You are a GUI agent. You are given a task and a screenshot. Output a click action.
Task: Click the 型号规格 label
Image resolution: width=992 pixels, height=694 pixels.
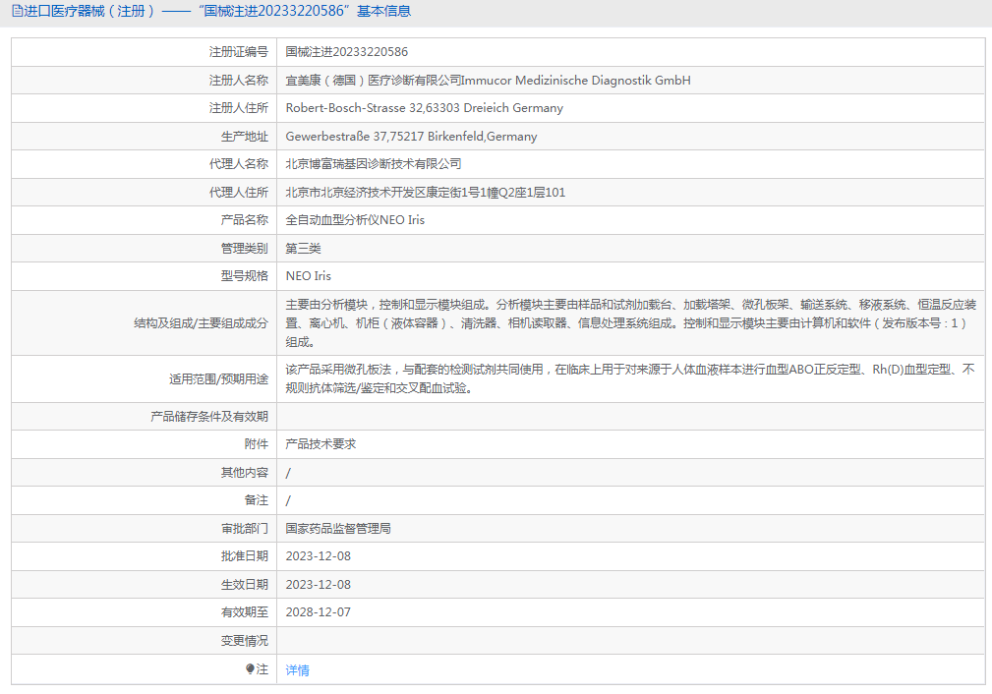[244, 276]
